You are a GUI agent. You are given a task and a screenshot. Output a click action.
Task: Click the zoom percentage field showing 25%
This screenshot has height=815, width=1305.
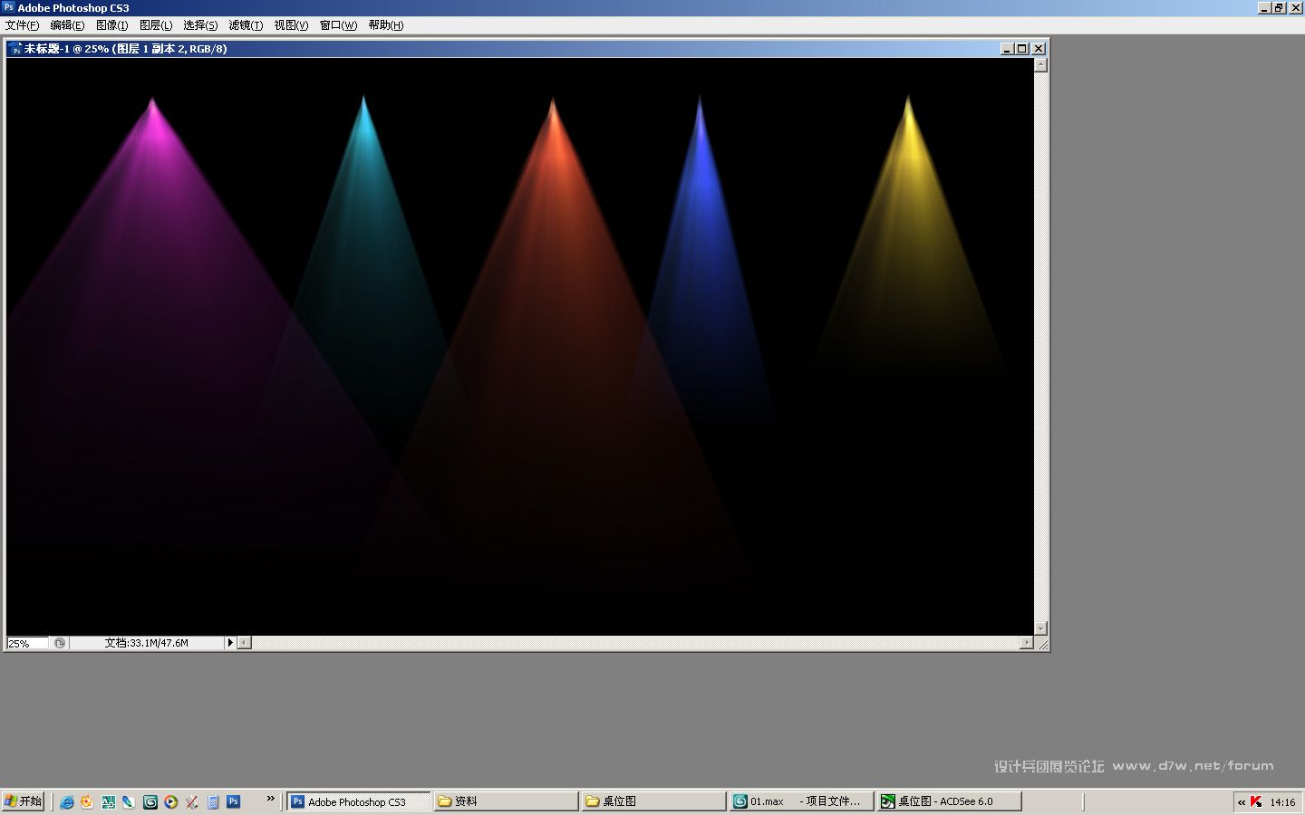[x=26, y=643]
